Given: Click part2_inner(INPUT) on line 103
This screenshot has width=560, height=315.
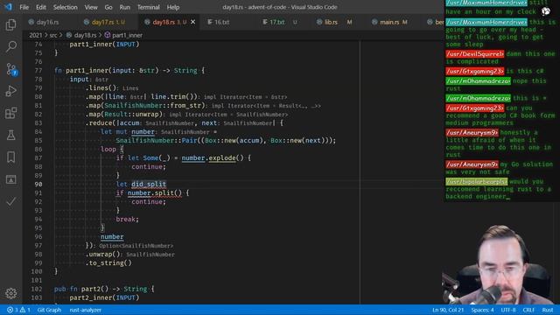Looking at the screenshot, I should click(x=104, y=297).
